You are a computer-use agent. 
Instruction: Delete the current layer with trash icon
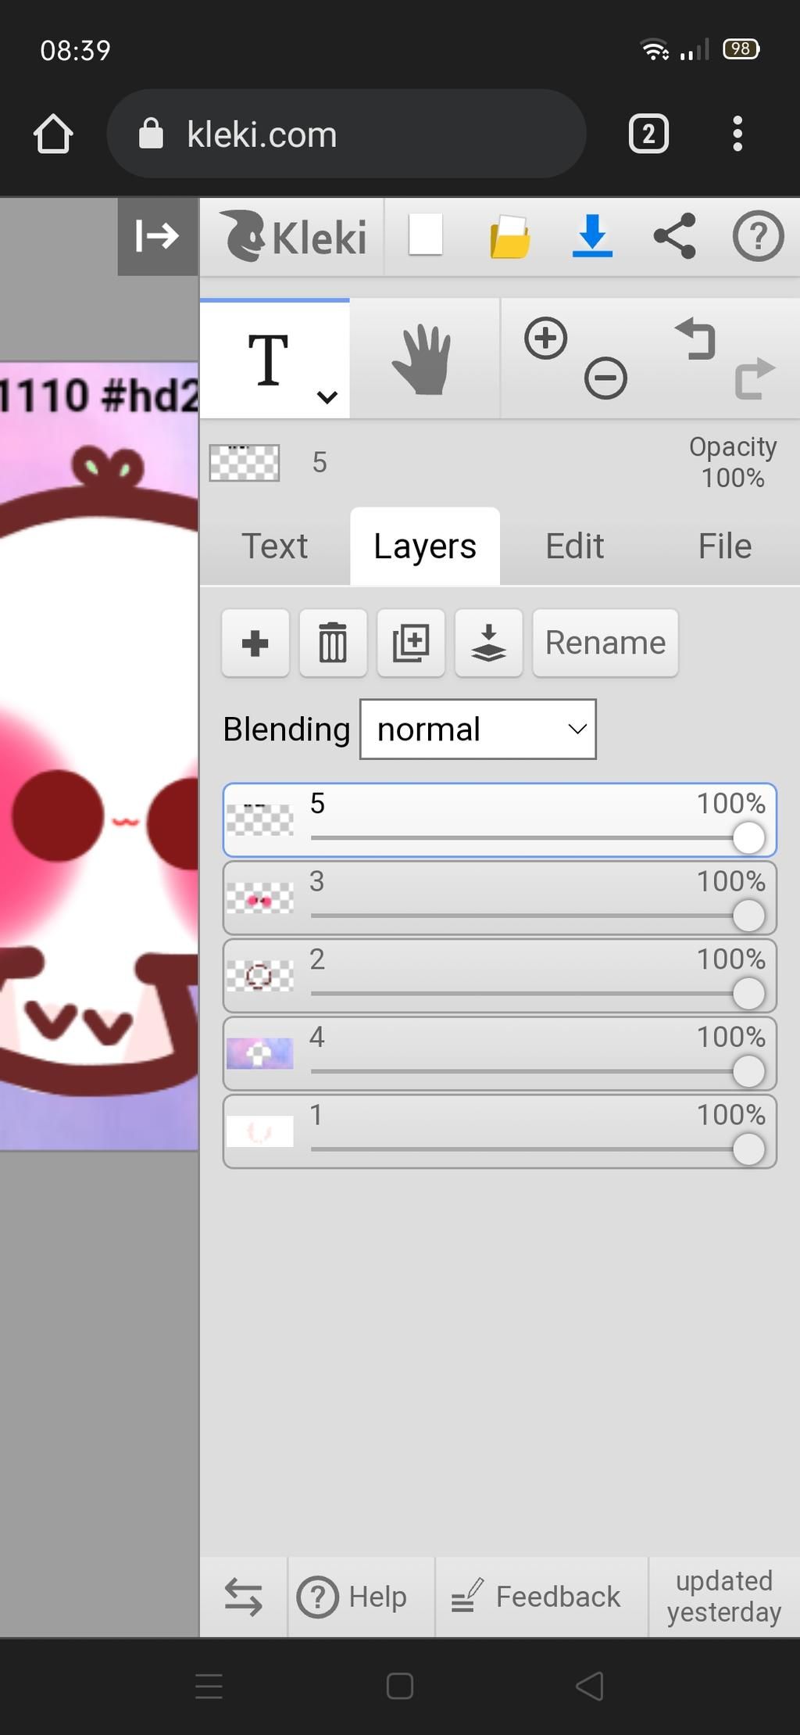point(333,643)
